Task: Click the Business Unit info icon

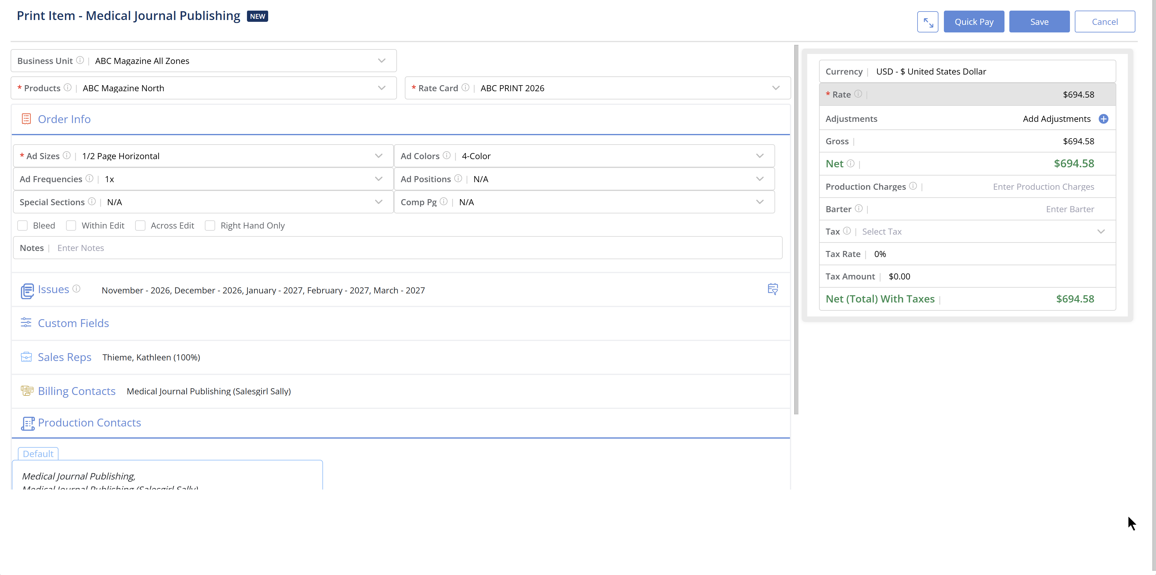Action: pos(80,60)
